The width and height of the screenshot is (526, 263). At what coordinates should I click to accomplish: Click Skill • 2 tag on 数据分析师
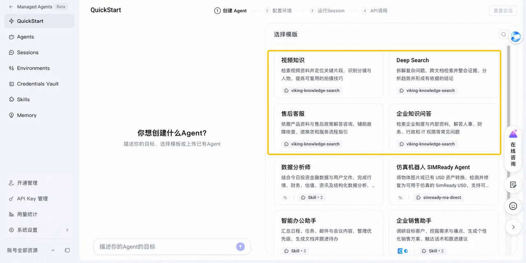[312, 197]
